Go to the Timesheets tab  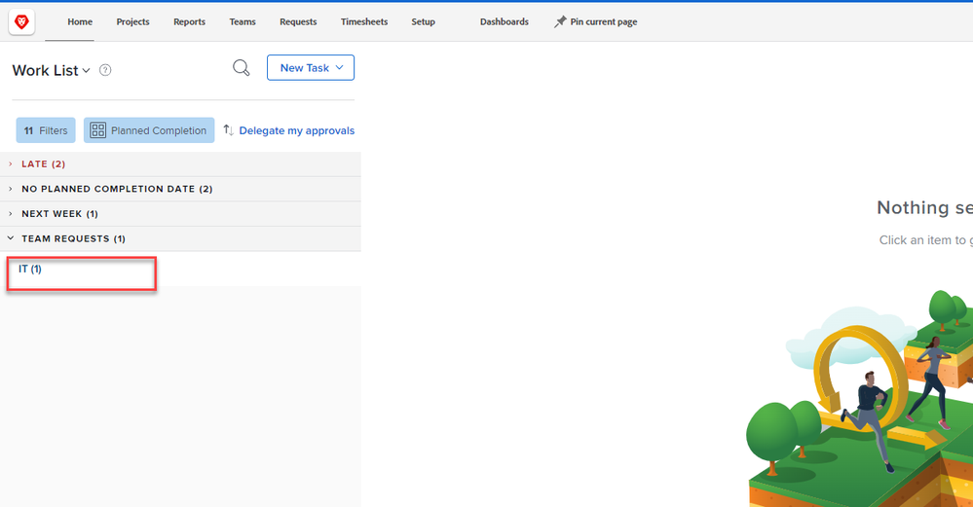[364, 21]
